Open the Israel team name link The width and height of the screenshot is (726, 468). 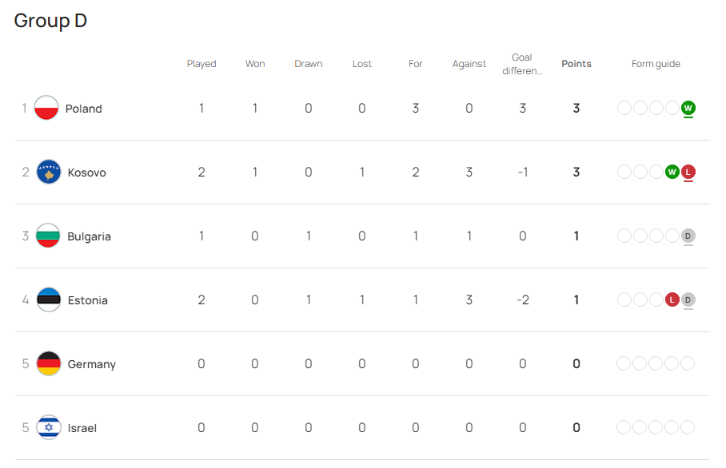(x=82, y=428)
